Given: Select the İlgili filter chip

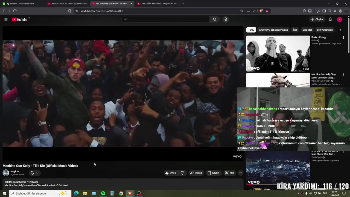Looking at the screenshot, I should [x=295, y=30].
